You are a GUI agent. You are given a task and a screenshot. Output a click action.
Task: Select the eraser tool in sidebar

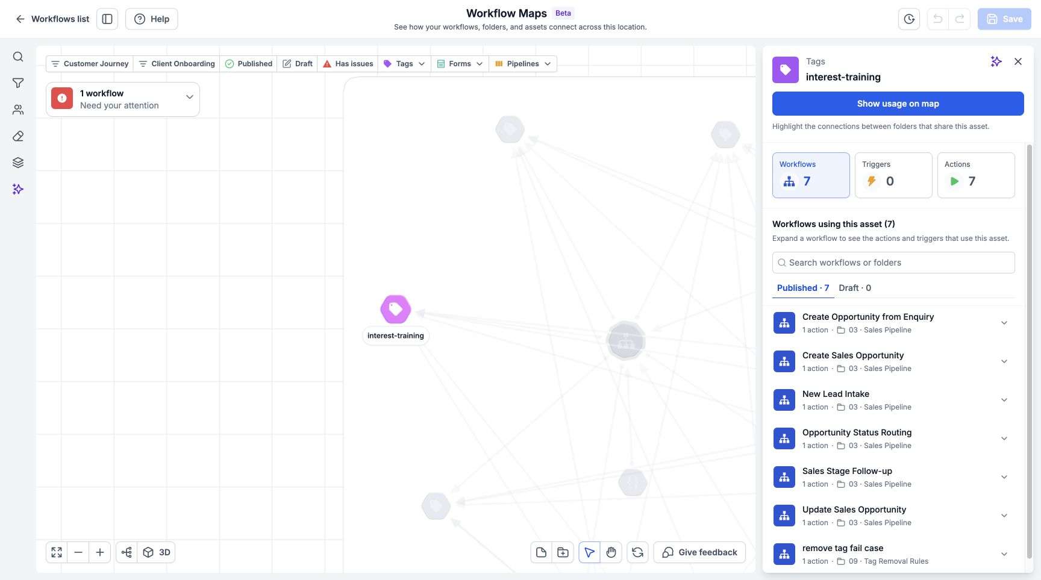coord(18,136)
